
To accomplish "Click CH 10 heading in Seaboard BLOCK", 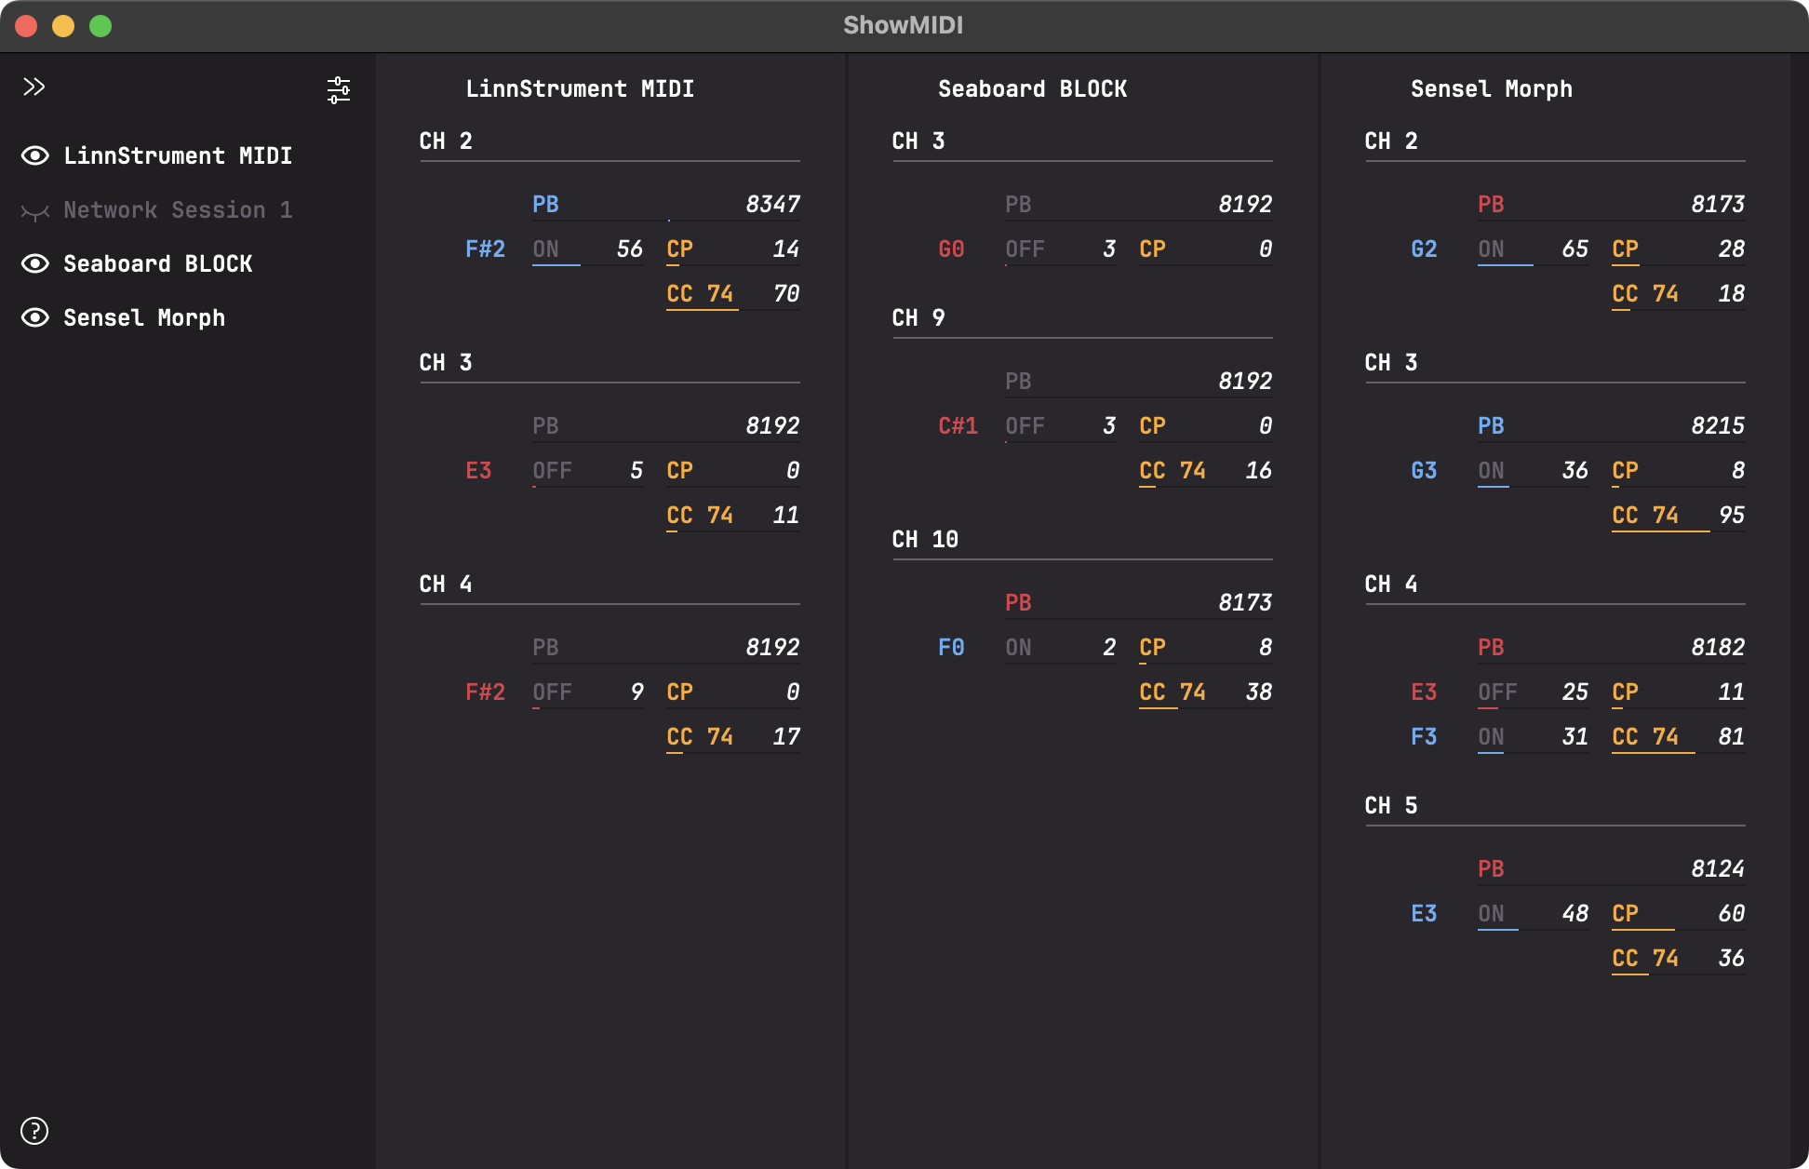I will (925, 539).
